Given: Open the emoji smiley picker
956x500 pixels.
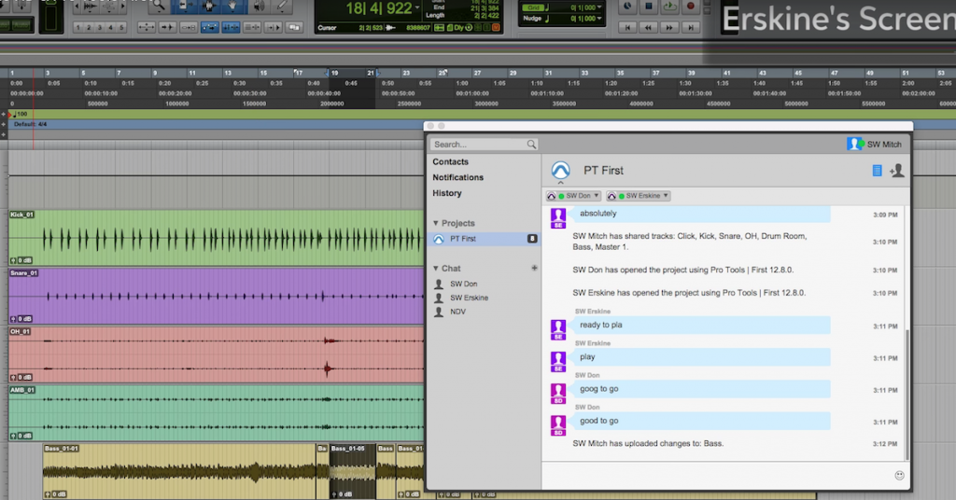Looking at the screenshot, I should [899, 476].
